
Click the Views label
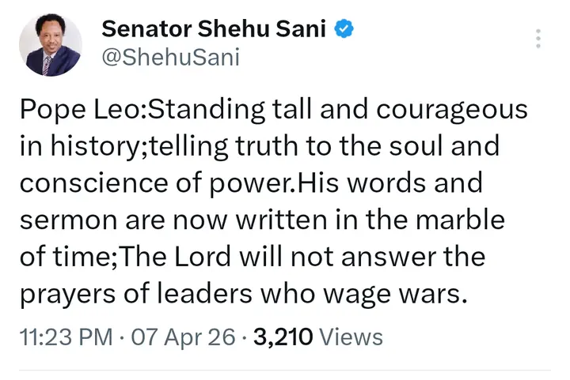click(x=352, y=337)
